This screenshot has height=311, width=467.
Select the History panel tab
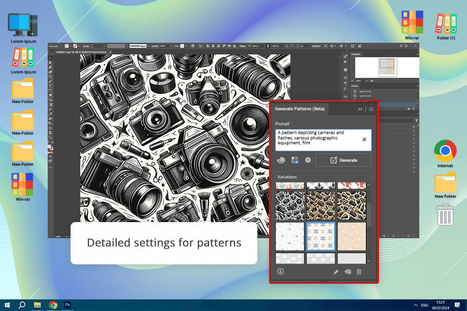coord(355,86)
